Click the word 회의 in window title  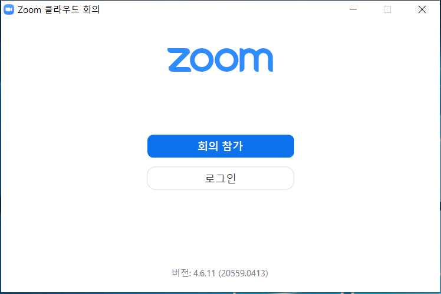point(91,9)
